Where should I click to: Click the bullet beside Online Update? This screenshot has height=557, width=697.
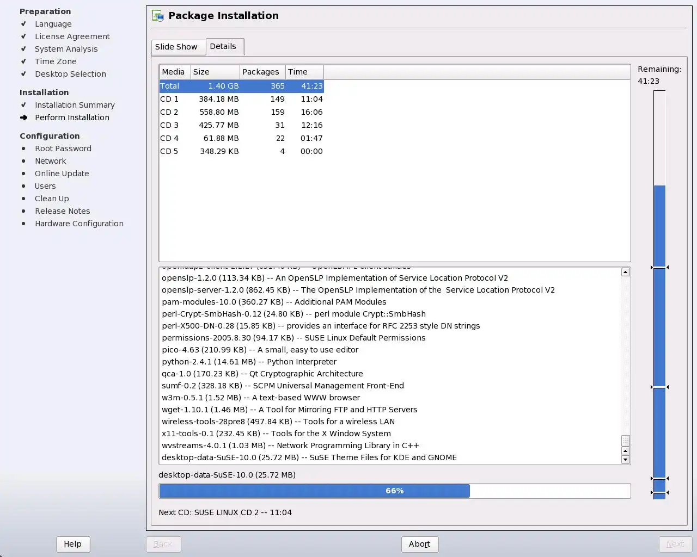tap(23, 174)
